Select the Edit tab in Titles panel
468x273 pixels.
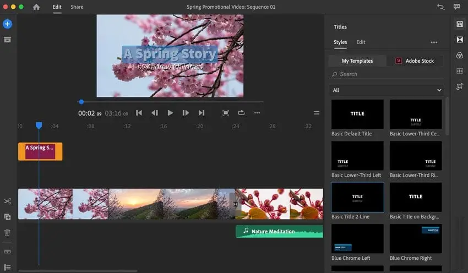(x=361, y=42)
